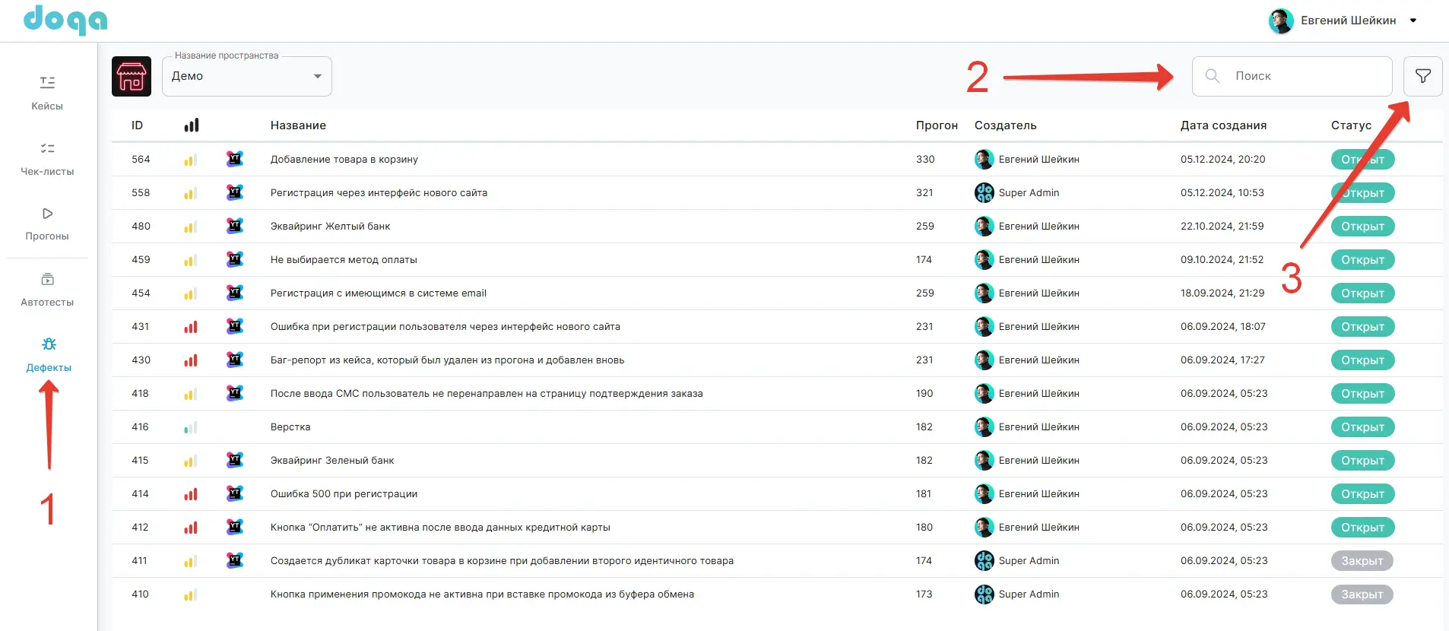This screenshot has width=1449, height=631.
Task: Sort table by the Прогон column
Action: click(x=936, y=125)
